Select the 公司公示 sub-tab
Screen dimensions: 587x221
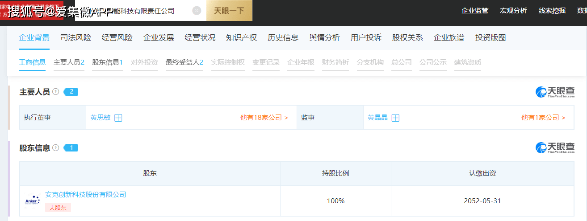tap(433, 62)
